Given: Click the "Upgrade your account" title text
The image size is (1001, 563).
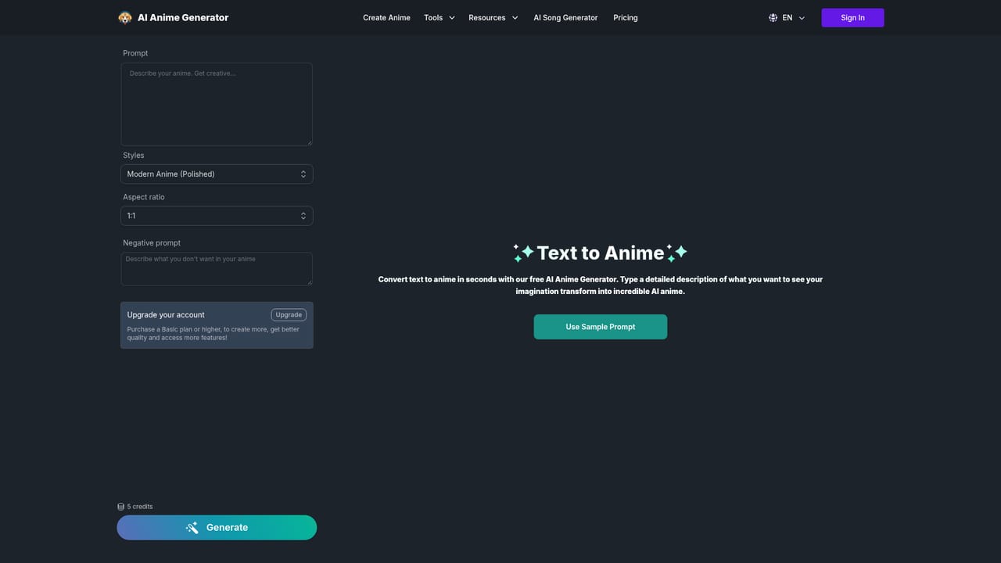Looking at the screenshot, I should 166,314.
